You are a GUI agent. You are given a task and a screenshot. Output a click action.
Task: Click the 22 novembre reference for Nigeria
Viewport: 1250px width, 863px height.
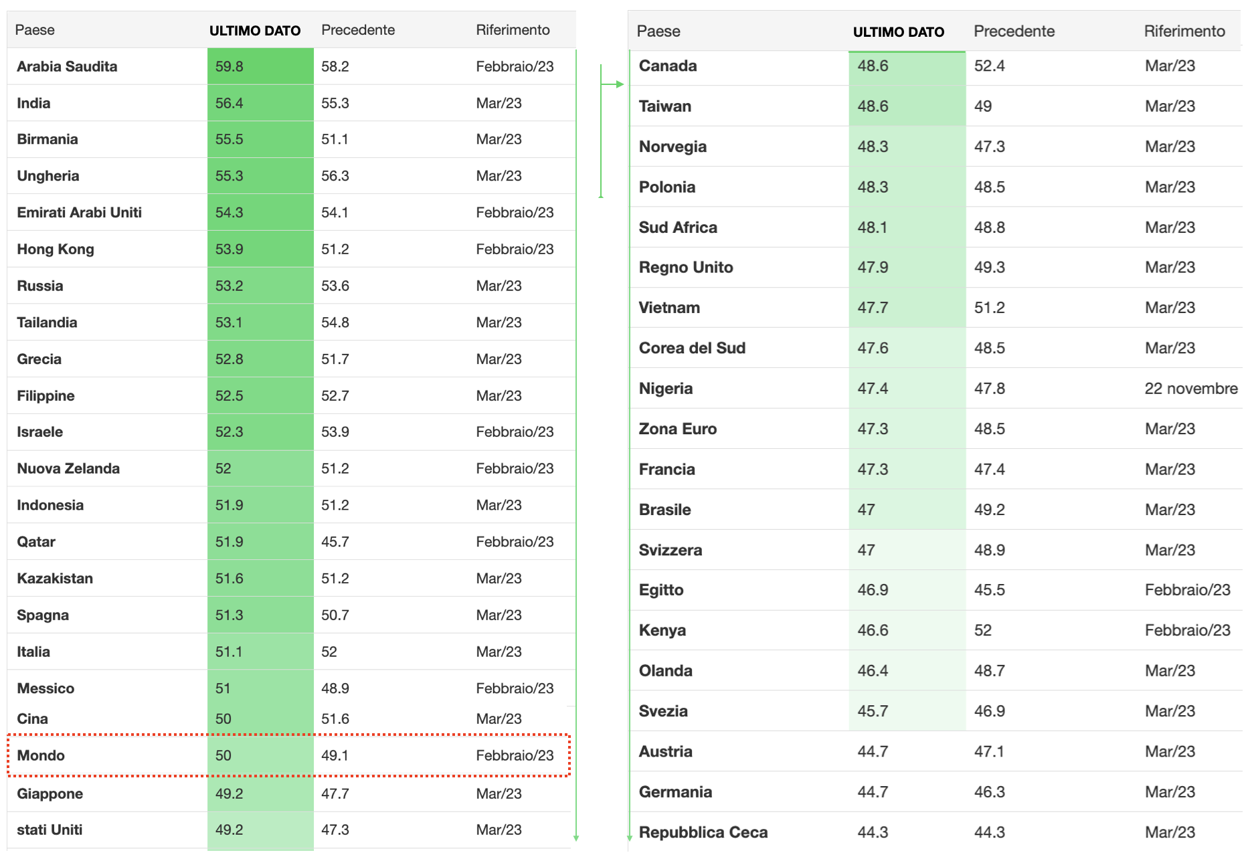(x=1191, y=389)
